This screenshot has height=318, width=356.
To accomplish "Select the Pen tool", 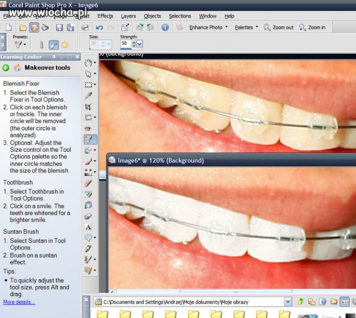I will pos(88,249).
